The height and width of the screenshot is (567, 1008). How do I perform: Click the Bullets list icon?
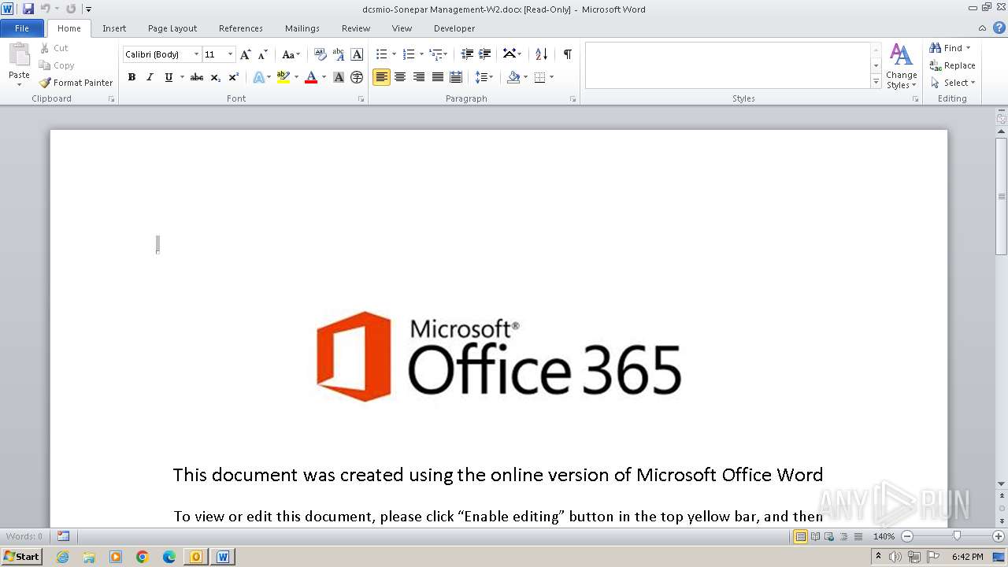point(381,54)
